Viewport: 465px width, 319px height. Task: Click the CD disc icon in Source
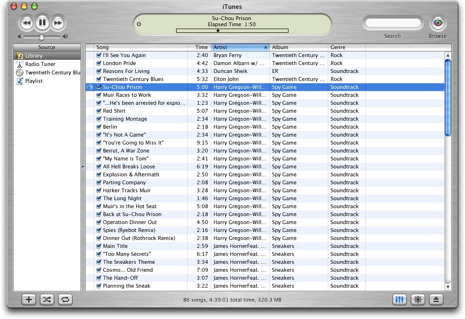coord(20,72)
